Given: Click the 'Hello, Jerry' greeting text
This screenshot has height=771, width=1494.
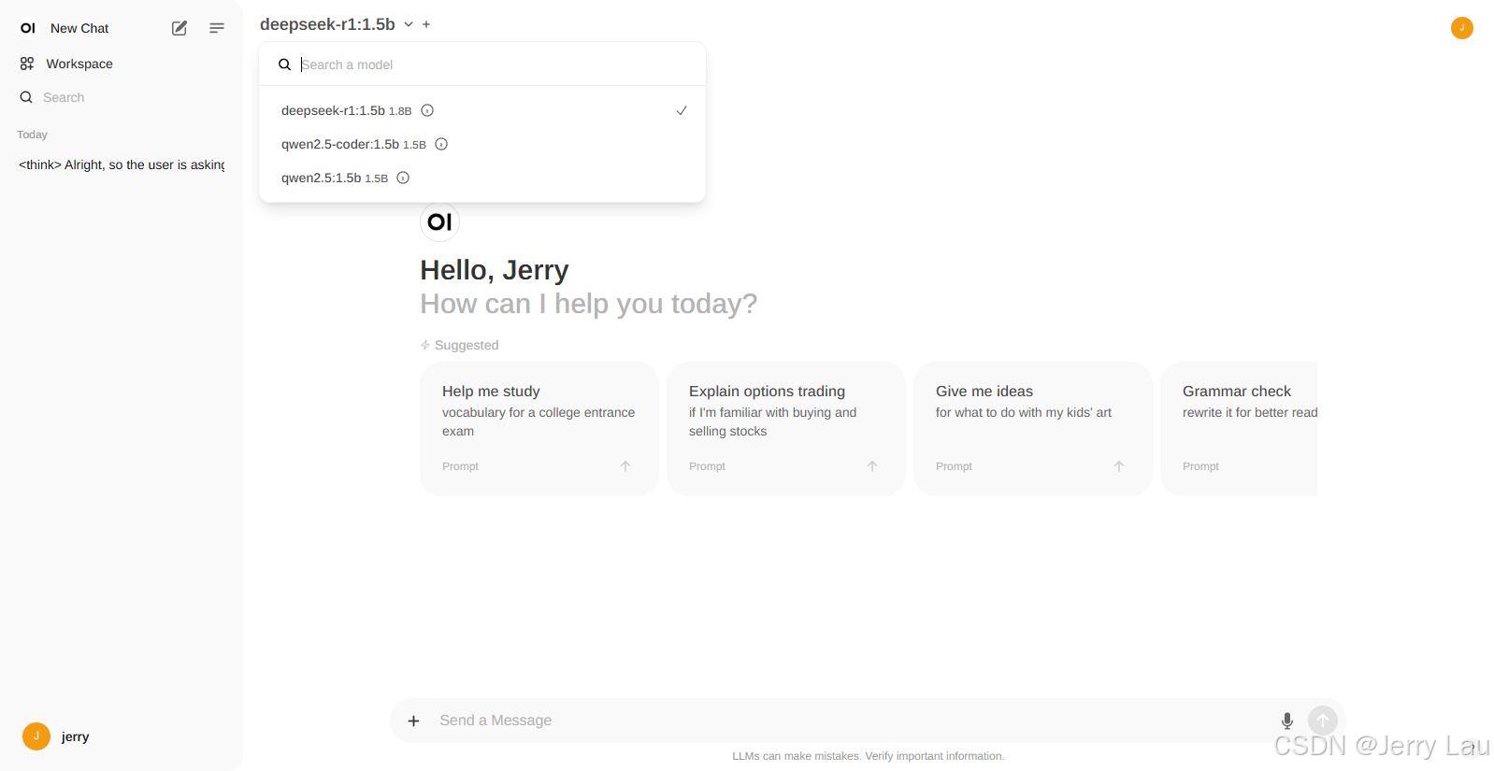Looking at the screenshot, I should point(495,270).
